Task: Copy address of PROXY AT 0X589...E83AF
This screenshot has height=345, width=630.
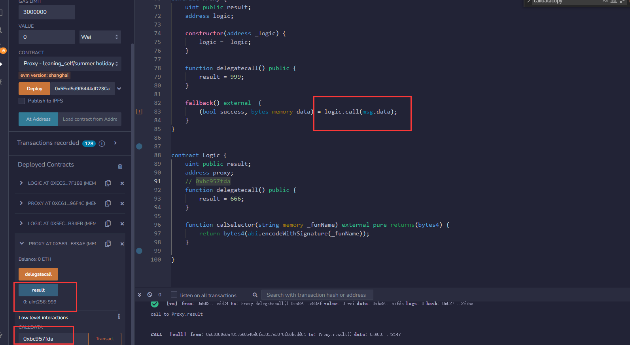Action: point(108,244)
